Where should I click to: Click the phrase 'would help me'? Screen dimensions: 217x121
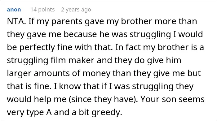37,99
